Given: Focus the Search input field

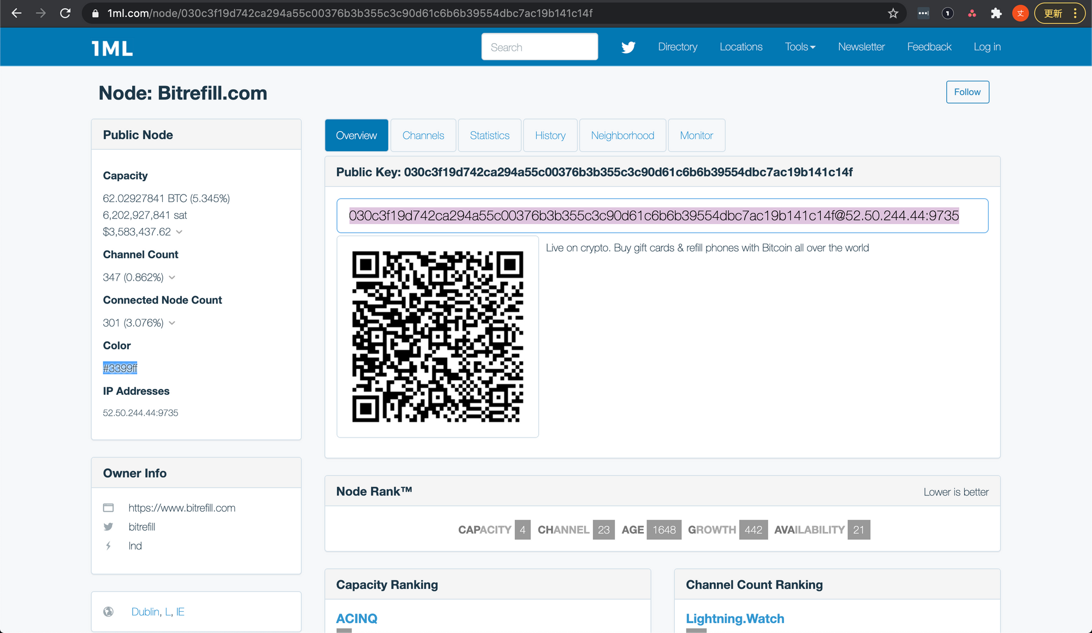Looking at the screenshot, I should [x=539, y=47].
